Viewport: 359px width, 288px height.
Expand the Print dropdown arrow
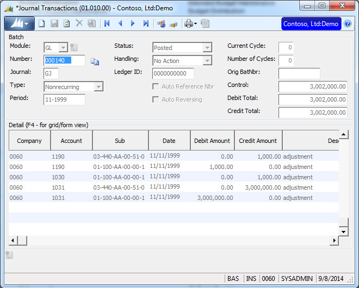click(x=195, y=23)
